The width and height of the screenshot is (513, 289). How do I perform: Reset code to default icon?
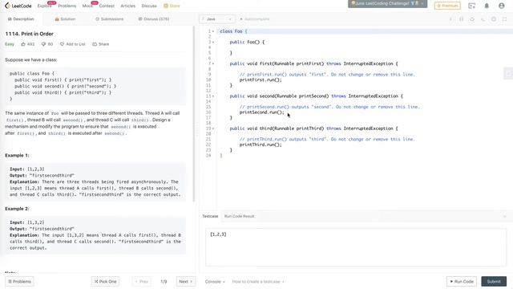472,19
